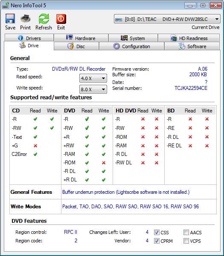The width and height of the screenshot is (224, 256).
Task: Open the Read speed 4.0 X dropdown
Action: [x=93, y=78]
